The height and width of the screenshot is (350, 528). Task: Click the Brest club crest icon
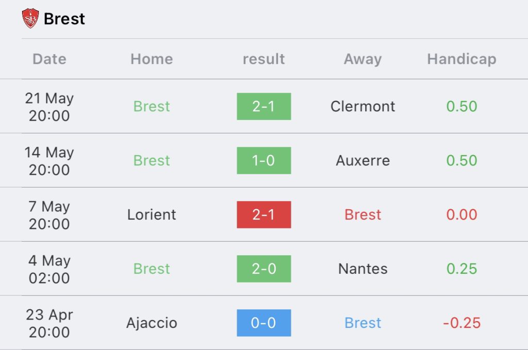tap(30, 18)
